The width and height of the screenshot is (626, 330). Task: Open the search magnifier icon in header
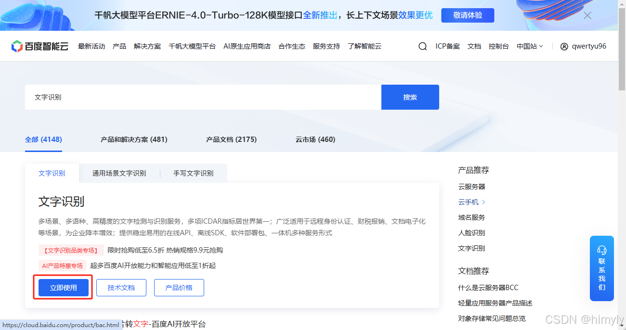point(422,47)
